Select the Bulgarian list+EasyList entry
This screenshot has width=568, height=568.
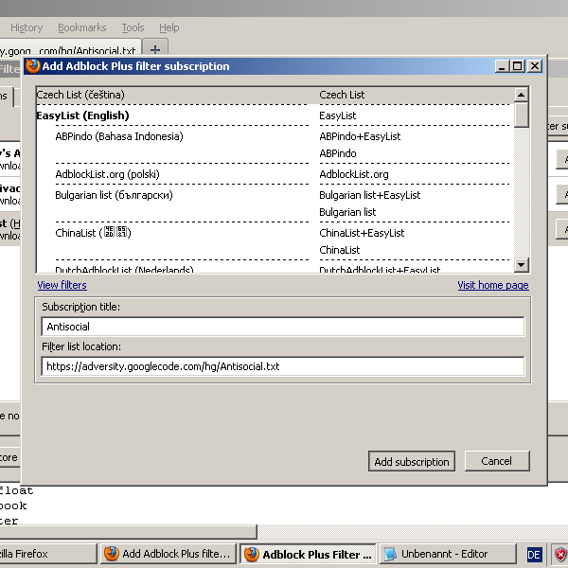369,195
